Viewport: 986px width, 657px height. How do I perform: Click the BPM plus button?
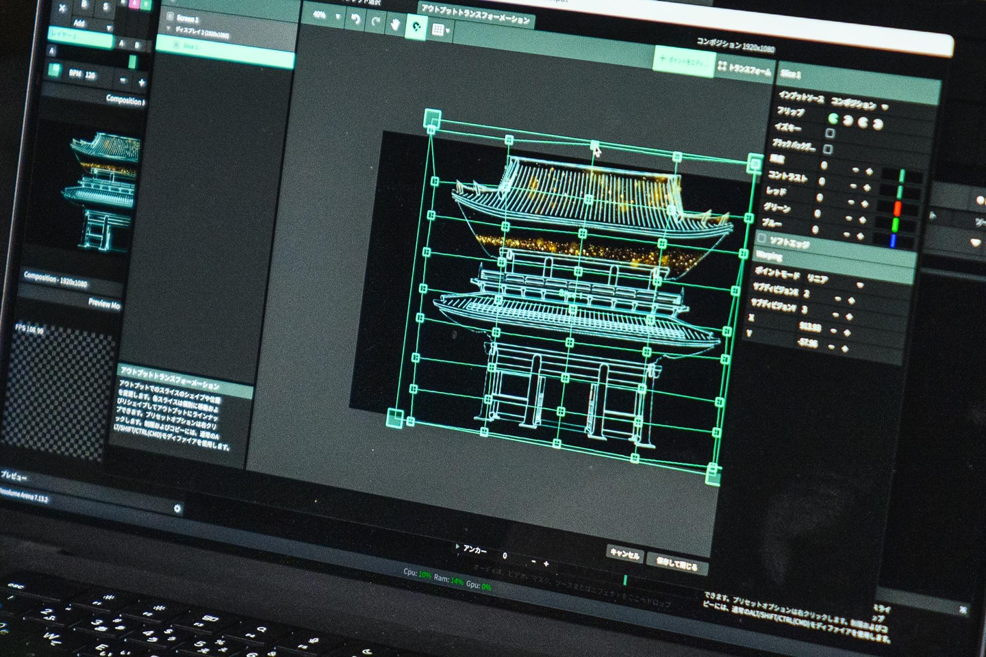pos(141,83)
